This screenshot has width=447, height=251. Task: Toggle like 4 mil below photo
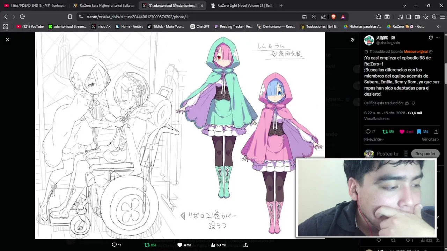pyautogui.click(x=184, y=245)
